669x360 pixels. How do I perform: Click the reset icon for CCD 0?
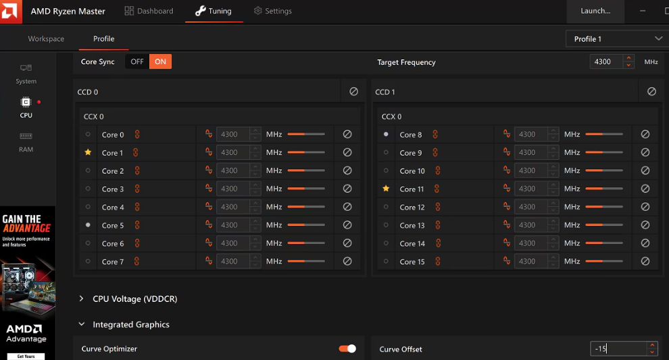(x=353, y=92)
